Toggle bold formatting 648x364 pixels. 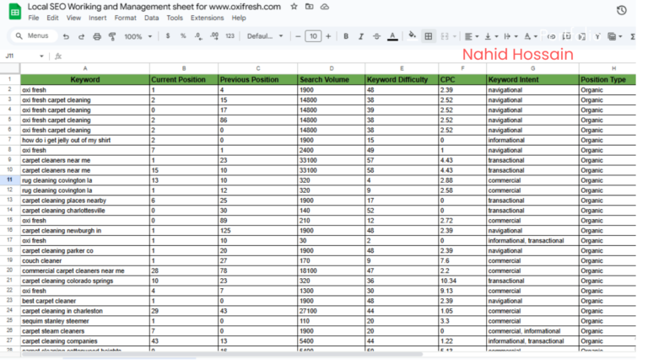(346, 36)
